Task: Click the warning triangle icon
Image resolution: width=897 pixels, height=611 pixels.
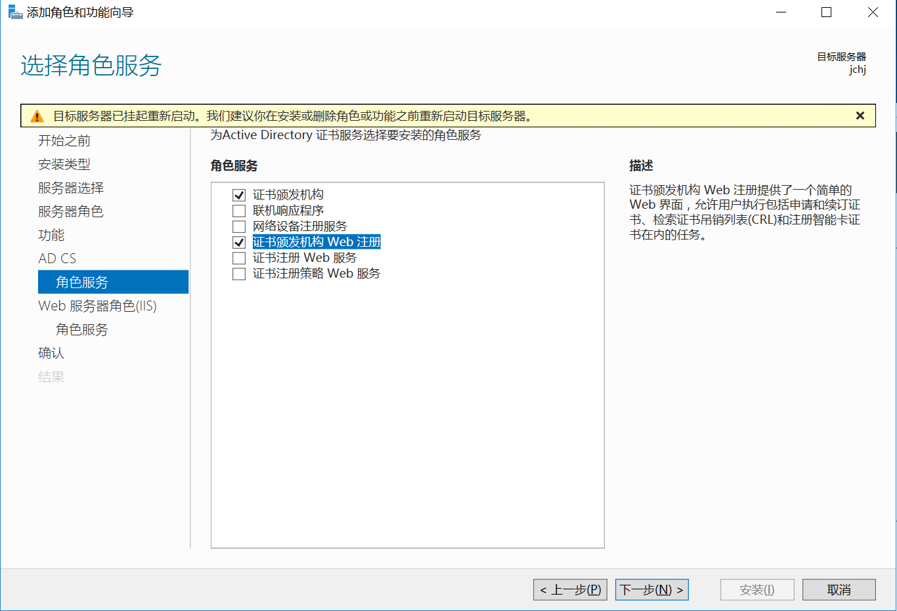Action: [x=37, y=116]
